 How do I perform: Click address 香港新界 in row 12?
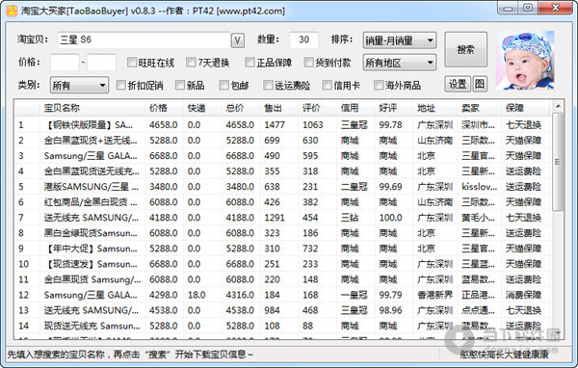435,296
